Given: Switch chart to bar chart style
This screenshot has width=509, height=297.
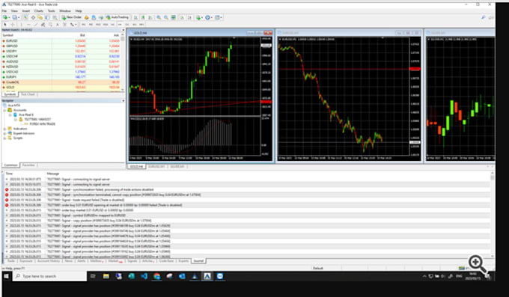Looking at the screenshot, I should tap(135, 17).
